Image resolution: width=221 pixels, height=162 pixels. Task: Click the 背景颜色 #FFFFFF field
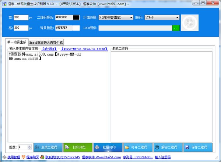pyautogui.click(x=64, y=28)
